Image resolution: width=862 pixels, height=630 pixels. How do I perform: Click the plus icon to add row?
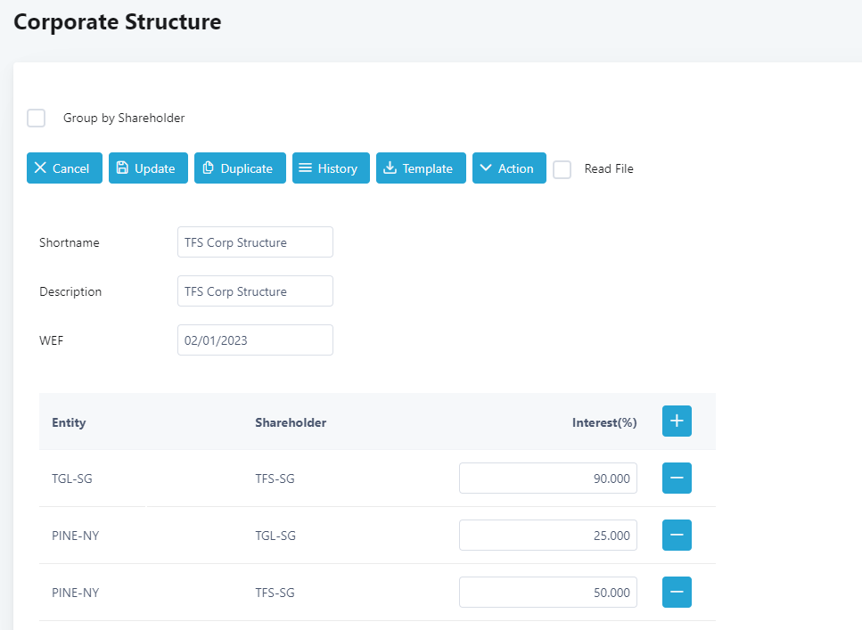pos(677,421)
